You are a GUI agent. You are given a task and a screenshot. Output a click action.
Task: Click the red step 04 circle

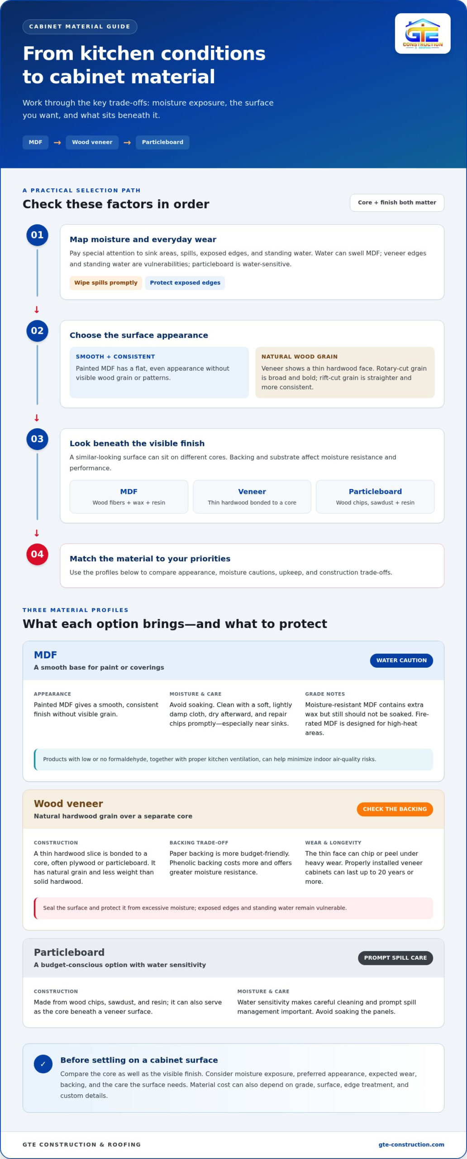click(37, 554)
